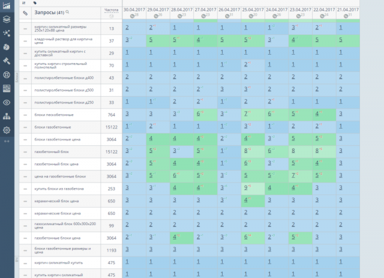Expand the sidebar with double-arrow icon
Screen dimensions: 384x278
coord(7,141)
